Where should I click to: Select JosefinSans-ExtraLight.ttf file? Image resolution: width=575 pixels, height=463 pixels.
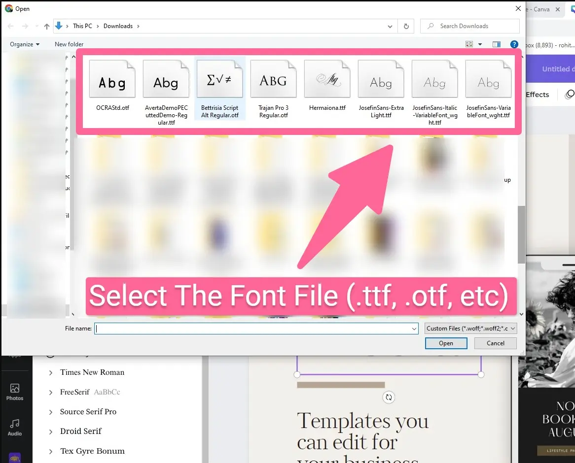381,89
